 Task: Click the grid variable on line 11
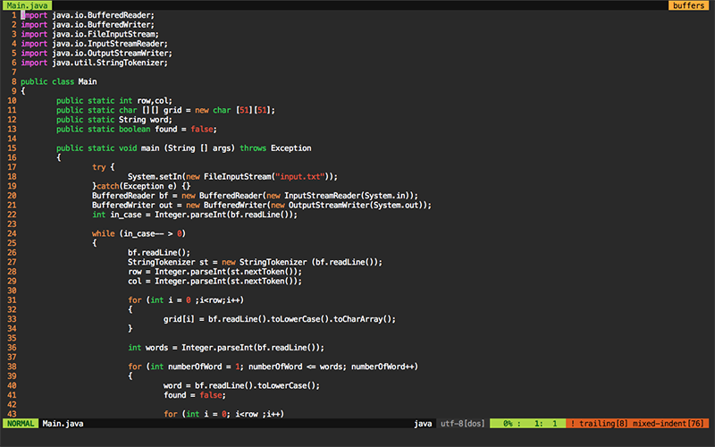172,110
